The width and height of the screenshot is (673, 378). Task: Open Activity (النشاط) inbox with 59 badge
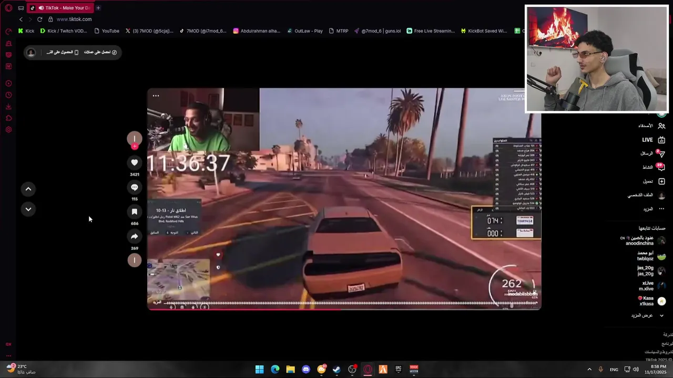pos(654,167)
